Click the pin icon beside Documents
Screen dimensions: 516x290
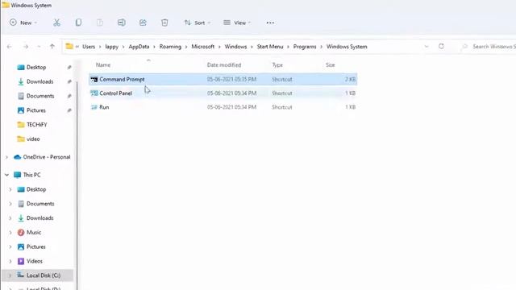69,96
